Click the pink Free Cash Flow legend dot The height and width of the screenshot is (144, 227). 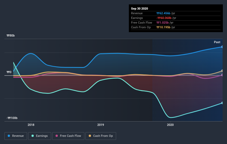coord(57,136)
